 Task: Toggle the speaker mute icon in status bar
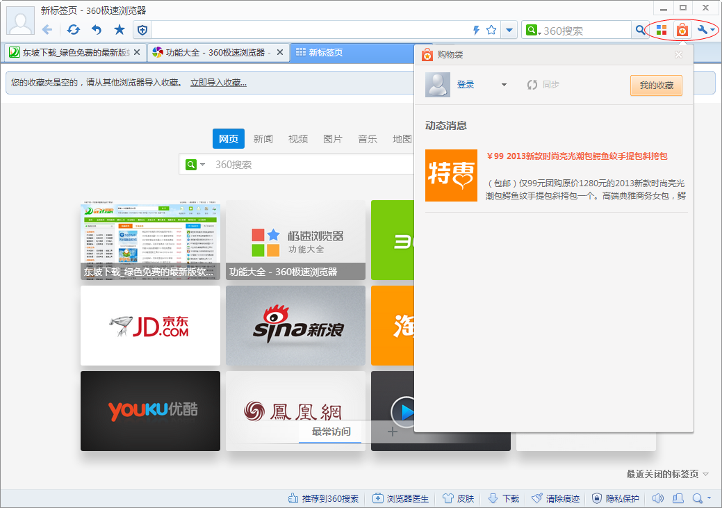tap(657, 498)
